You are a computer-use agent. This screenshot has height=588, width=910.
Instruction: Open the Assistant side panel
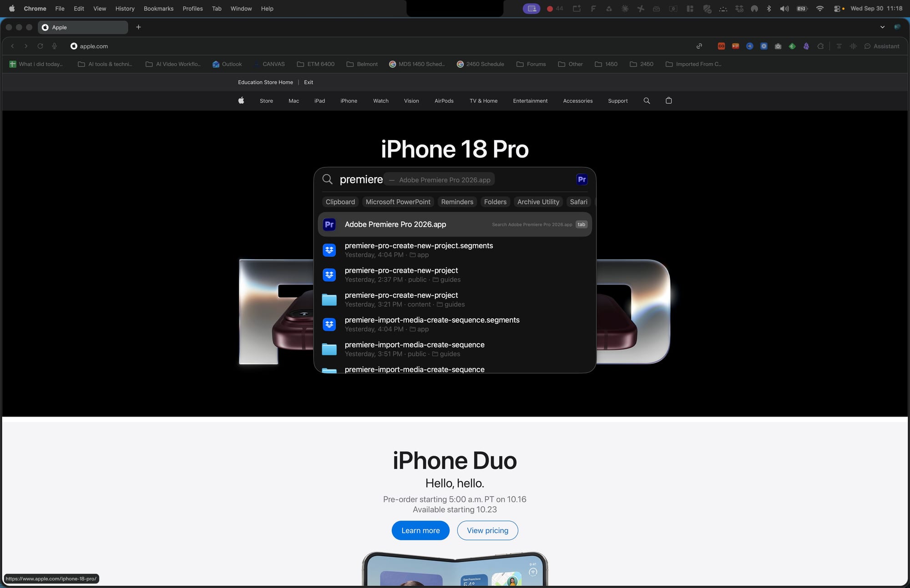tap(882, 46)
